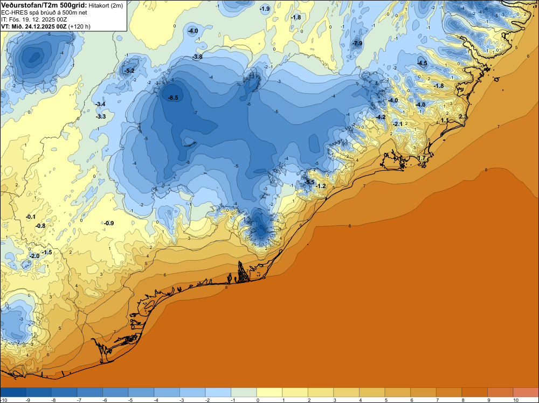Viewport: 539px width, 403px height.
Task: Click the -0.1 temperature value
Action: 31,217
